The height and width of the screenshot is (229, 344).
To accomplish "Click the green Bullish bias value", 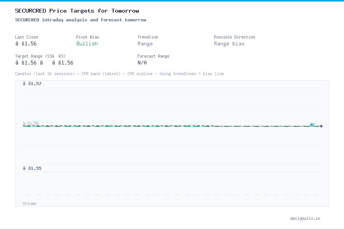I will pyautogui.click(x=87, y=44).
